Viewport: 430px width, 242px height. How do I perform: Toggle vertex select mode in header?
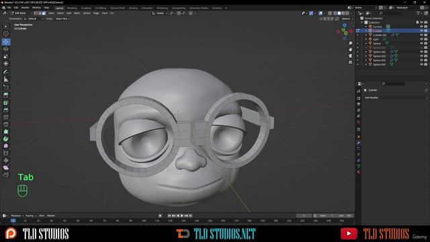pyautogui.click(x=36, y=13)
